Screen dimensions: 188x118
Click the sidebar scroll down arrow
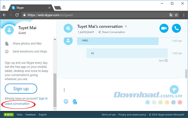point(55,109)
